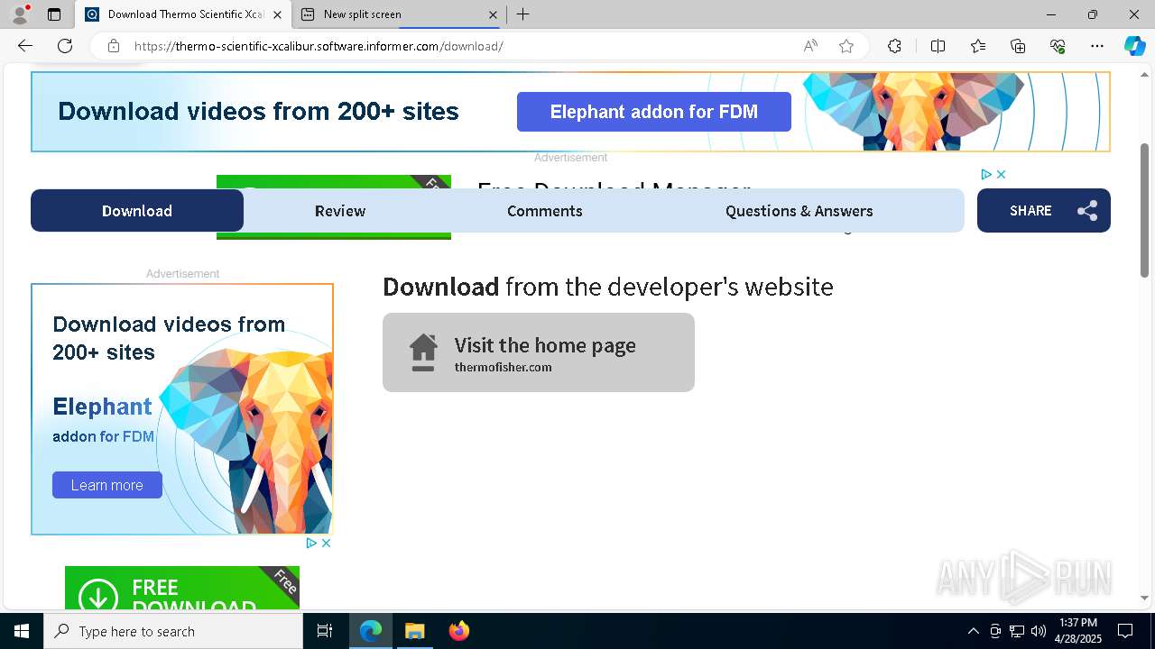Click the taskbar search box

[173, 631]
